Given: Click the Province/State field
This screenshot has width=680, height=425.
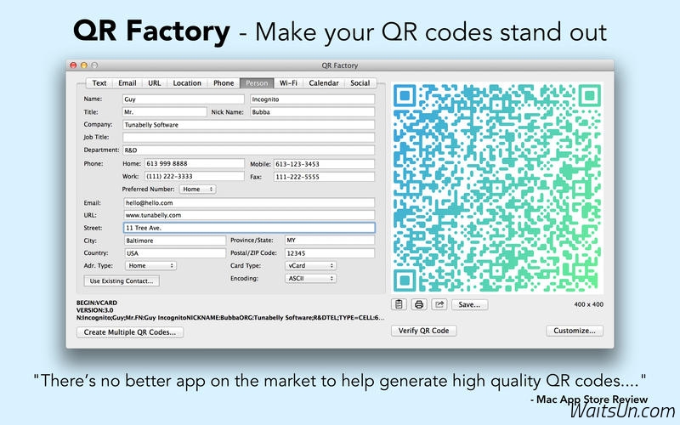Looking at the screenshot, I should click(x=330, y=240).
